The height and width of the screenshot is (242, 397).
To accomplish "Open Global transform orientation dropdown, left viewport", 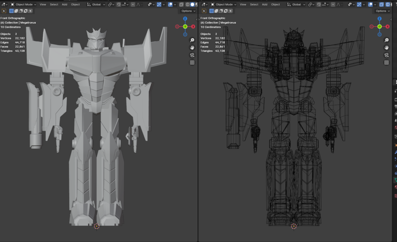I will 96,5.
